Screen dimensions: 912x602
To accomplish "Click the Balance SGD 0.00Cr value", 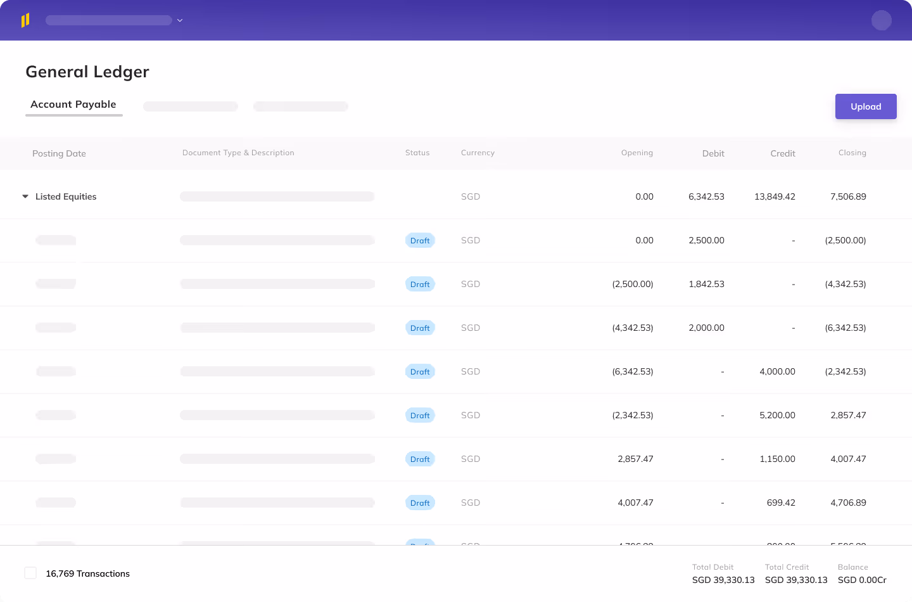I will 862,580.
